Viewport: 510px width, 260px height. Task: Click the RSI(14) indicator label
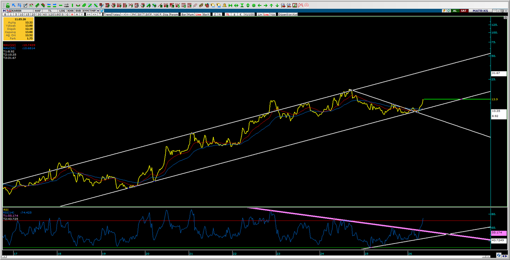point(9,212)
